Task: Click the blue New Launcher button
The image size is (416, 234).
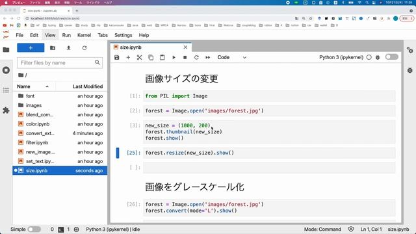Action: [31, 48]
